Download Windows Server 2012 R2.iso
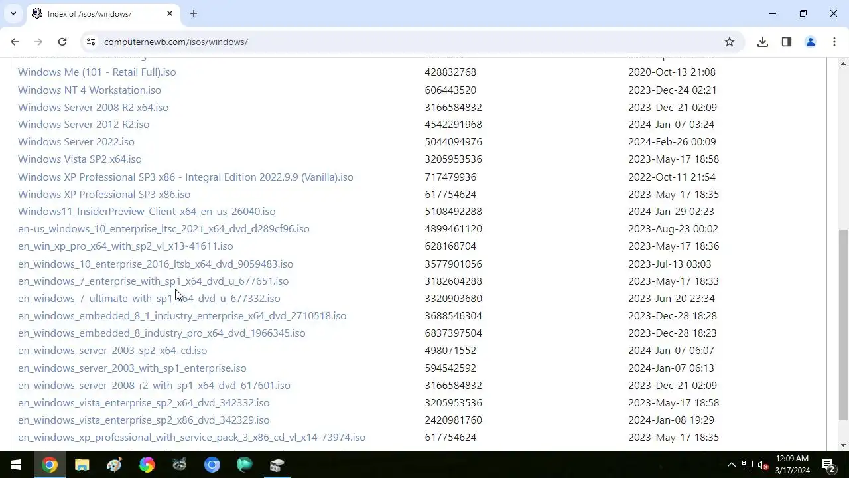Image resolution: width=849 pixels, height=478 pixels. 84,124
